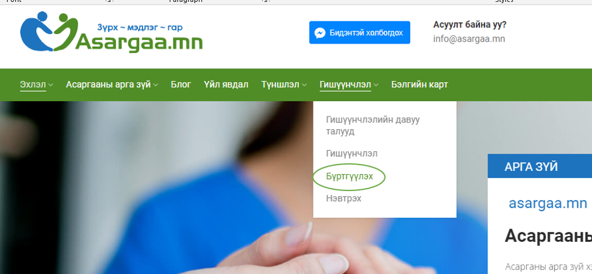The width and height of the screenshot is (592, 274).
Task: Select Нэвтрэх from the dropdown
Action: (344, 198)
